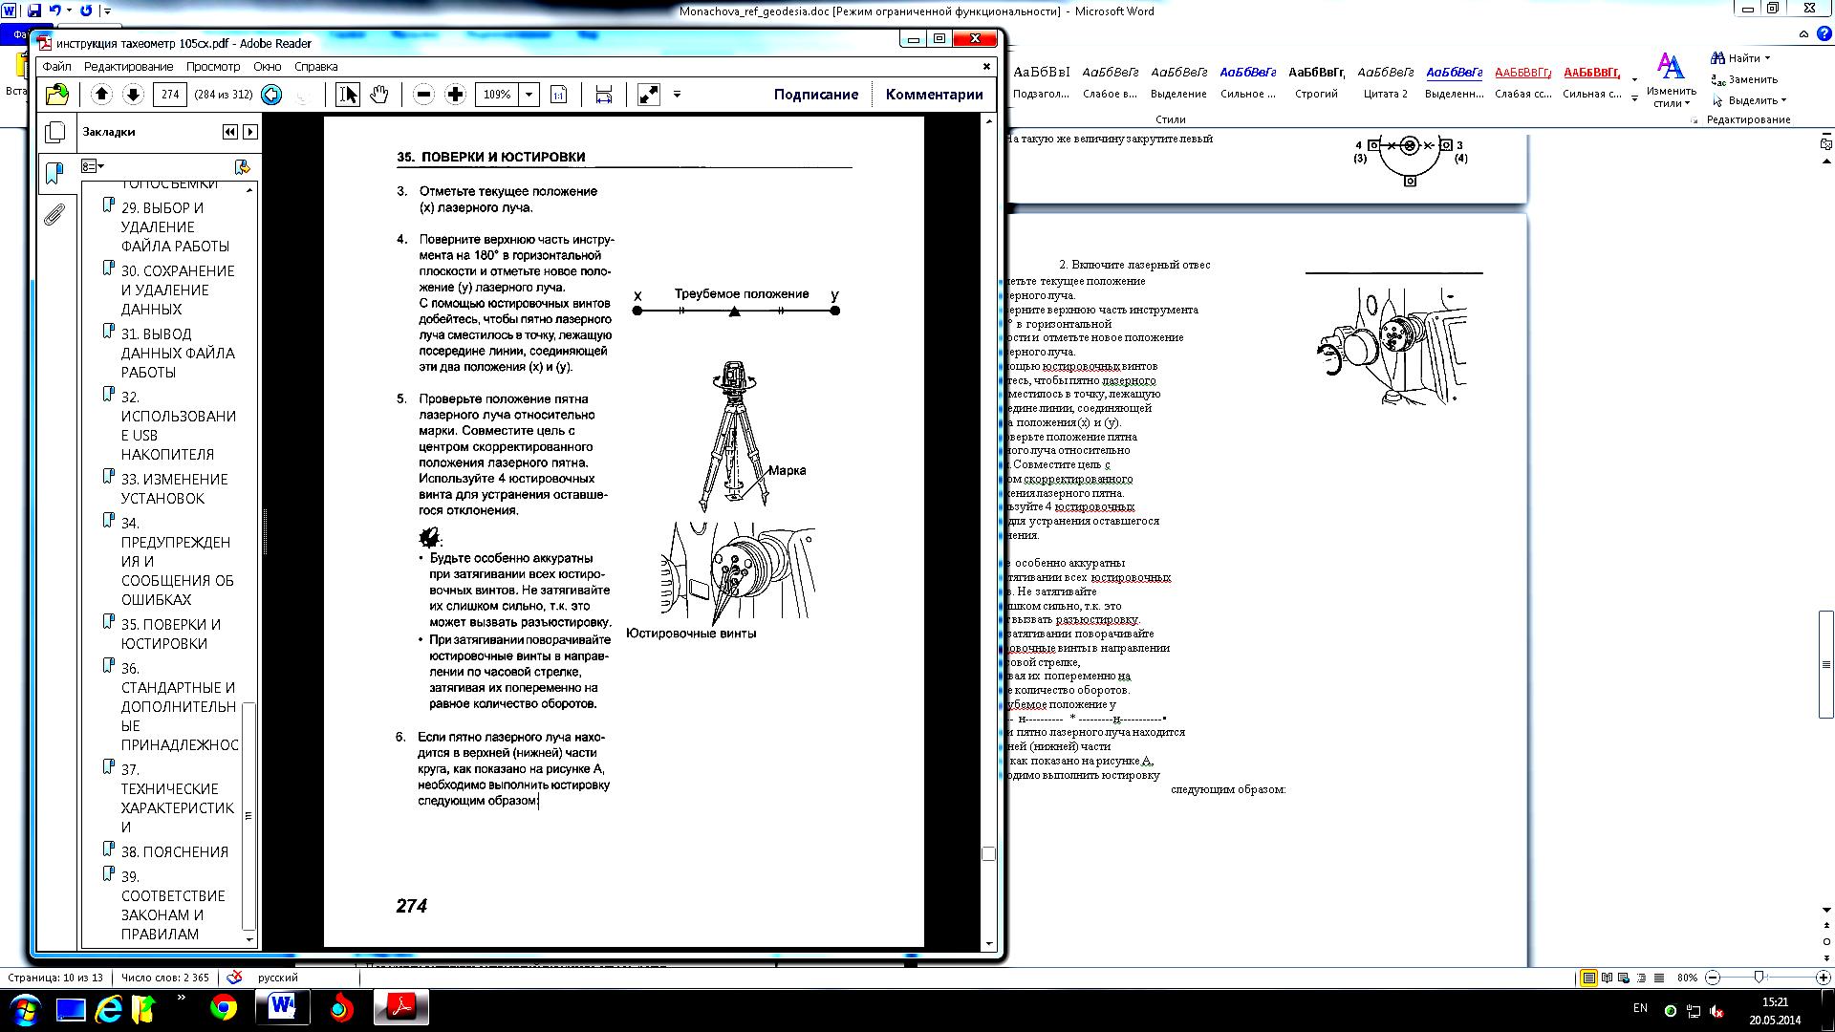Zoom out in the PDF viewer
The width and height of the screenshot is (1835, 1032).
(423, 94)
